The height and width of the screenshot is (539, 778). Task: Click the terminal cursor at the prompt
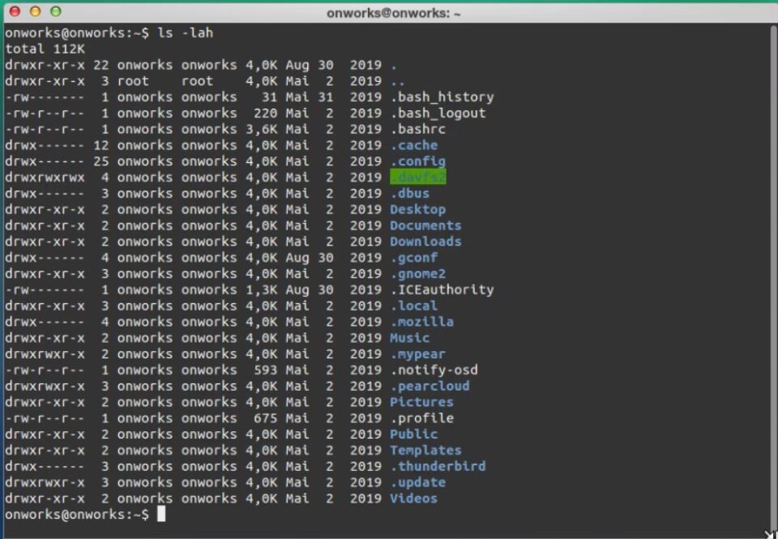tap(161, 514)
